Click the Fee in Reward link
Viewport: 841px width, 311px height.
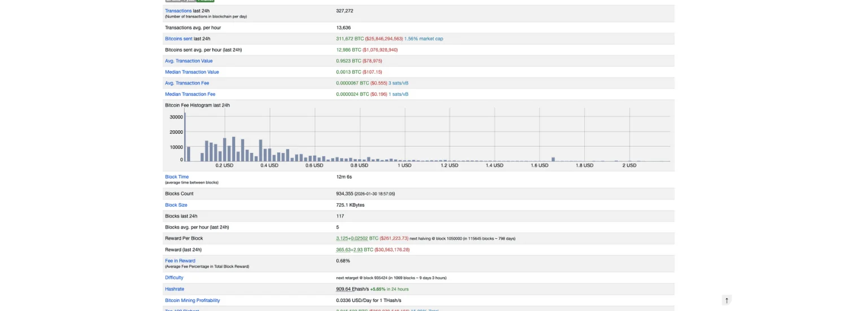[180, 261]
